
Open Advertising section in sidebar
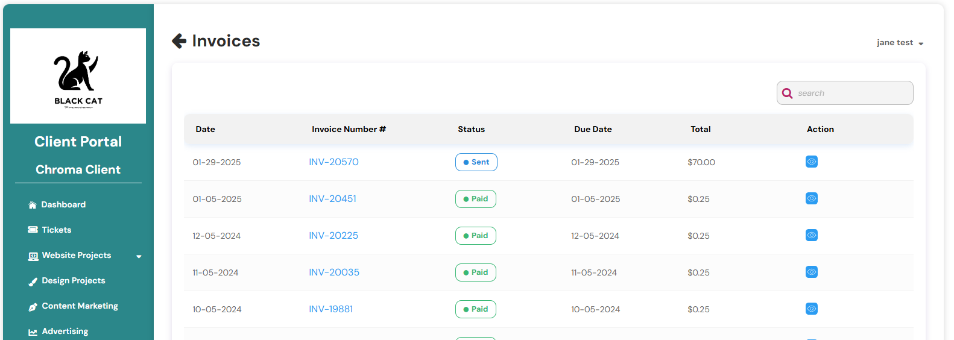click(x=65, y=332)
